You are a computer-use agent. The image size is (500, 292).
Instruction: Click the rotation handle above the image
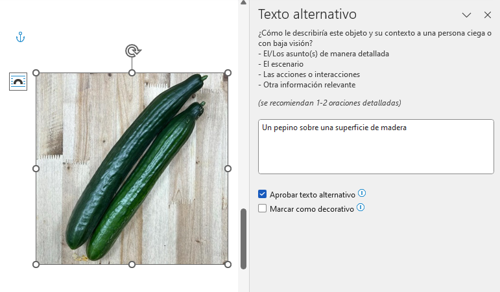133,51
